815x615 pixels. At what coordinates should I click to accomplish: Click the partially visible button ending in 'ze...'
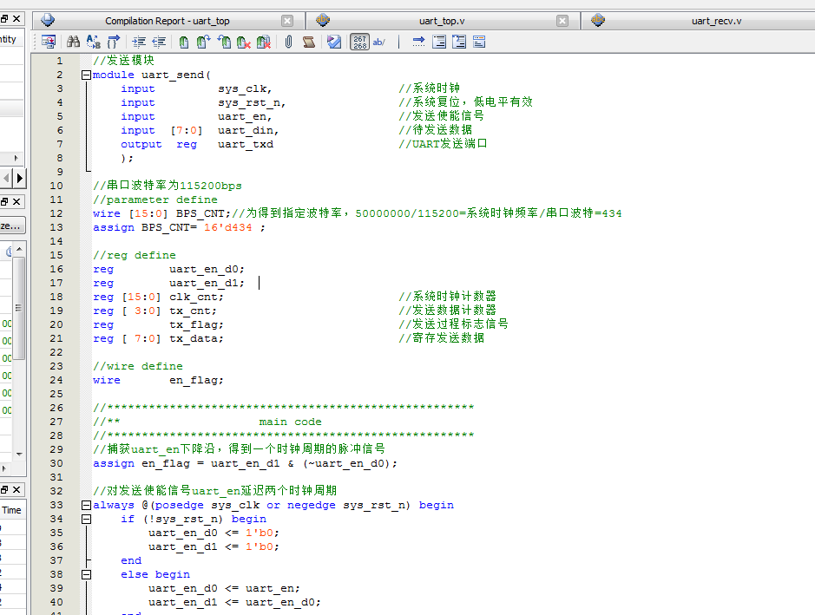pos(12,226)
